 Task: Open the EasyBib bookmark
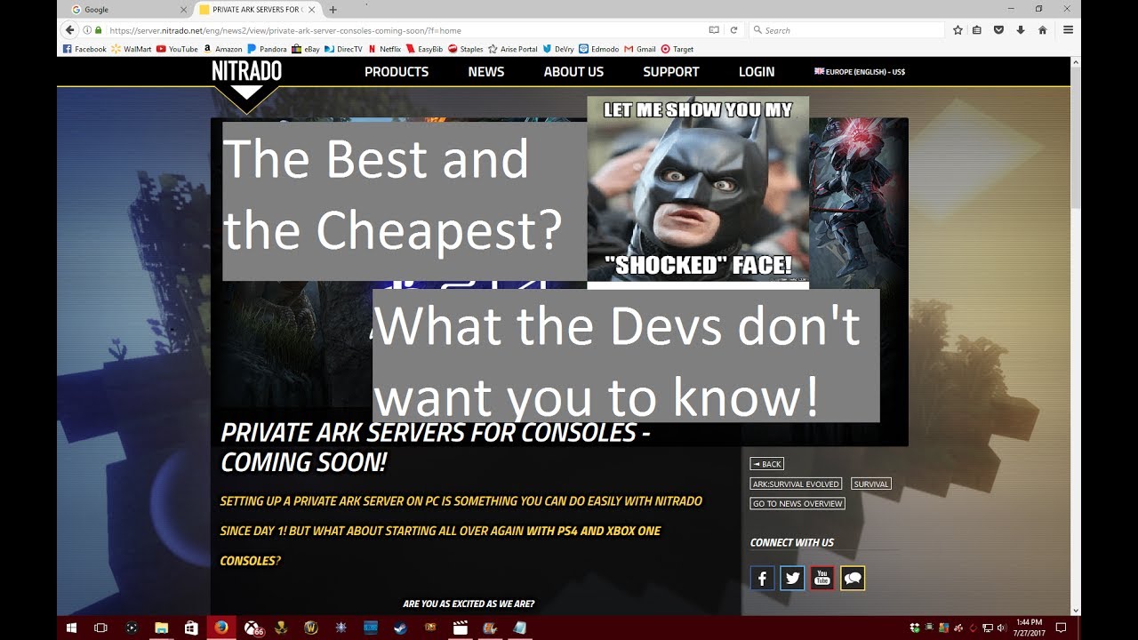pos(425,49)
